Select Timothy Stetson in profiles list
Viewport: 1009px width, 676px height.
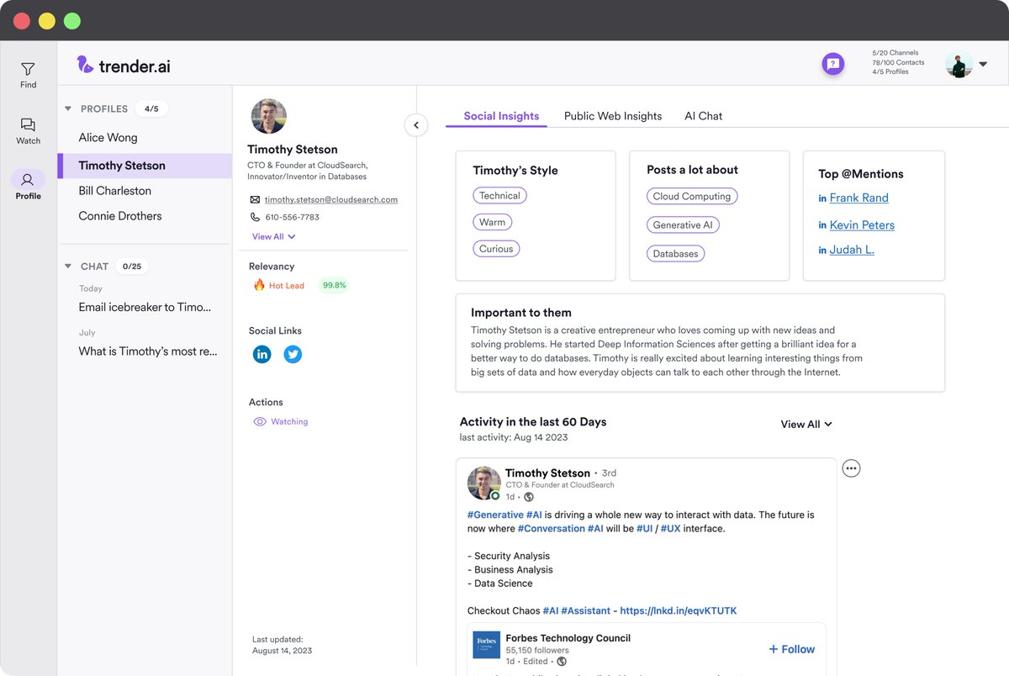click(x=145, y=166)
